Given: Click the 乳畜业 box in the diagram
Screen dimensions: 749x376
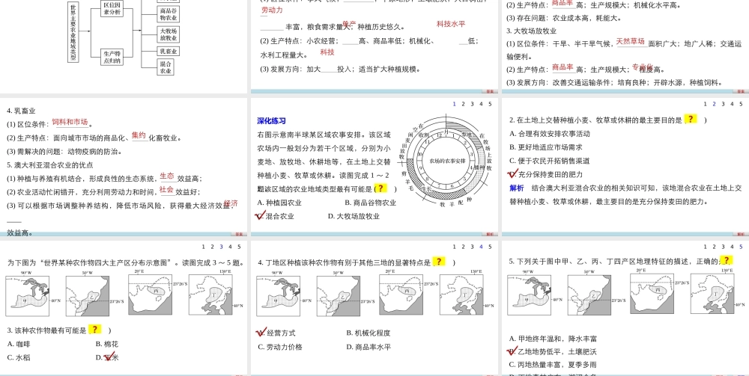Looking at the screenshot, I should click(x=168, y=51).
